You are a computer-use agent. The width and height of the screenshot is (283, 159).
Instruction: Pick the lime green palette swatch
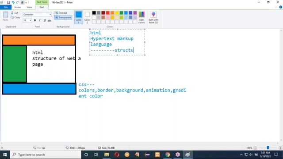click(122, 17)
